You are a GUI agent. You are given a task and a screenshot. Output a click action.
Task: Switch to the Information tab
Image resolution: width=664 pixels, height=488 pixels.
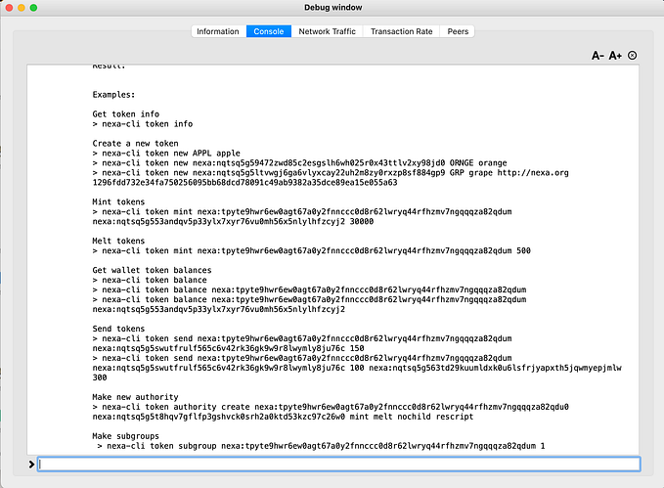tap(218, 31)
